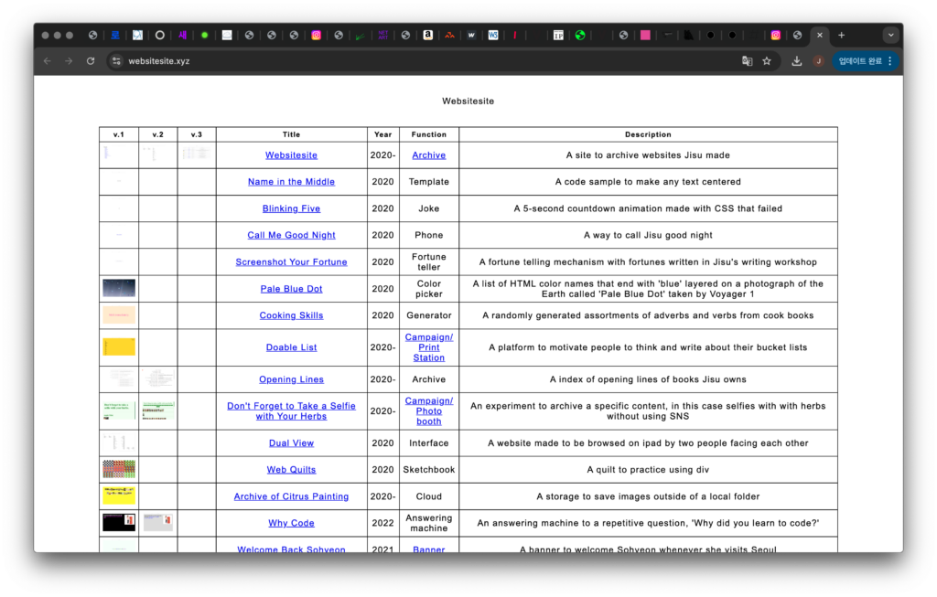Open the downloads icon in toolbar
Viewport: 937px width, 597px height.
[x=796, y=61]
